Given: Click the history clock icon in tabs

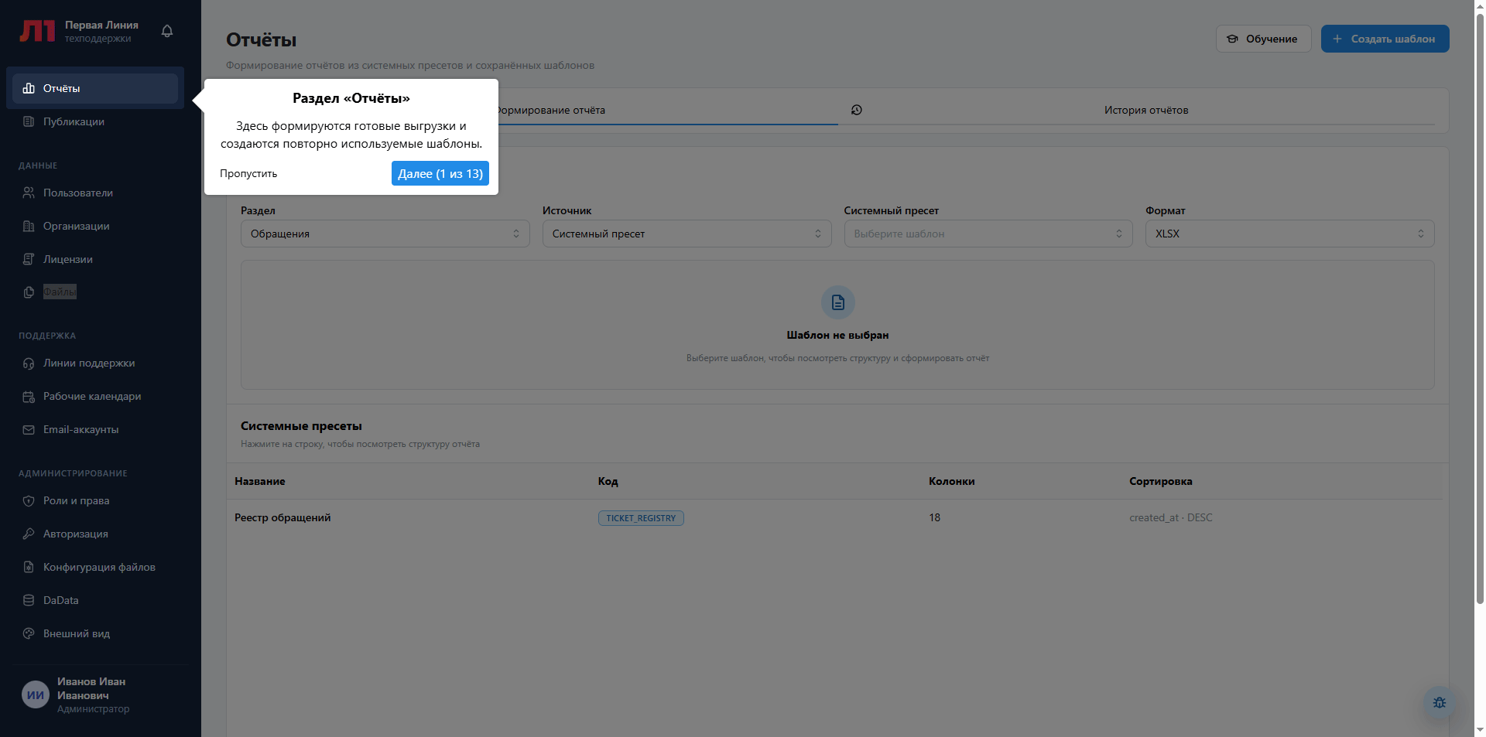Looking at the screenshot, I should (x=856, y=110).
